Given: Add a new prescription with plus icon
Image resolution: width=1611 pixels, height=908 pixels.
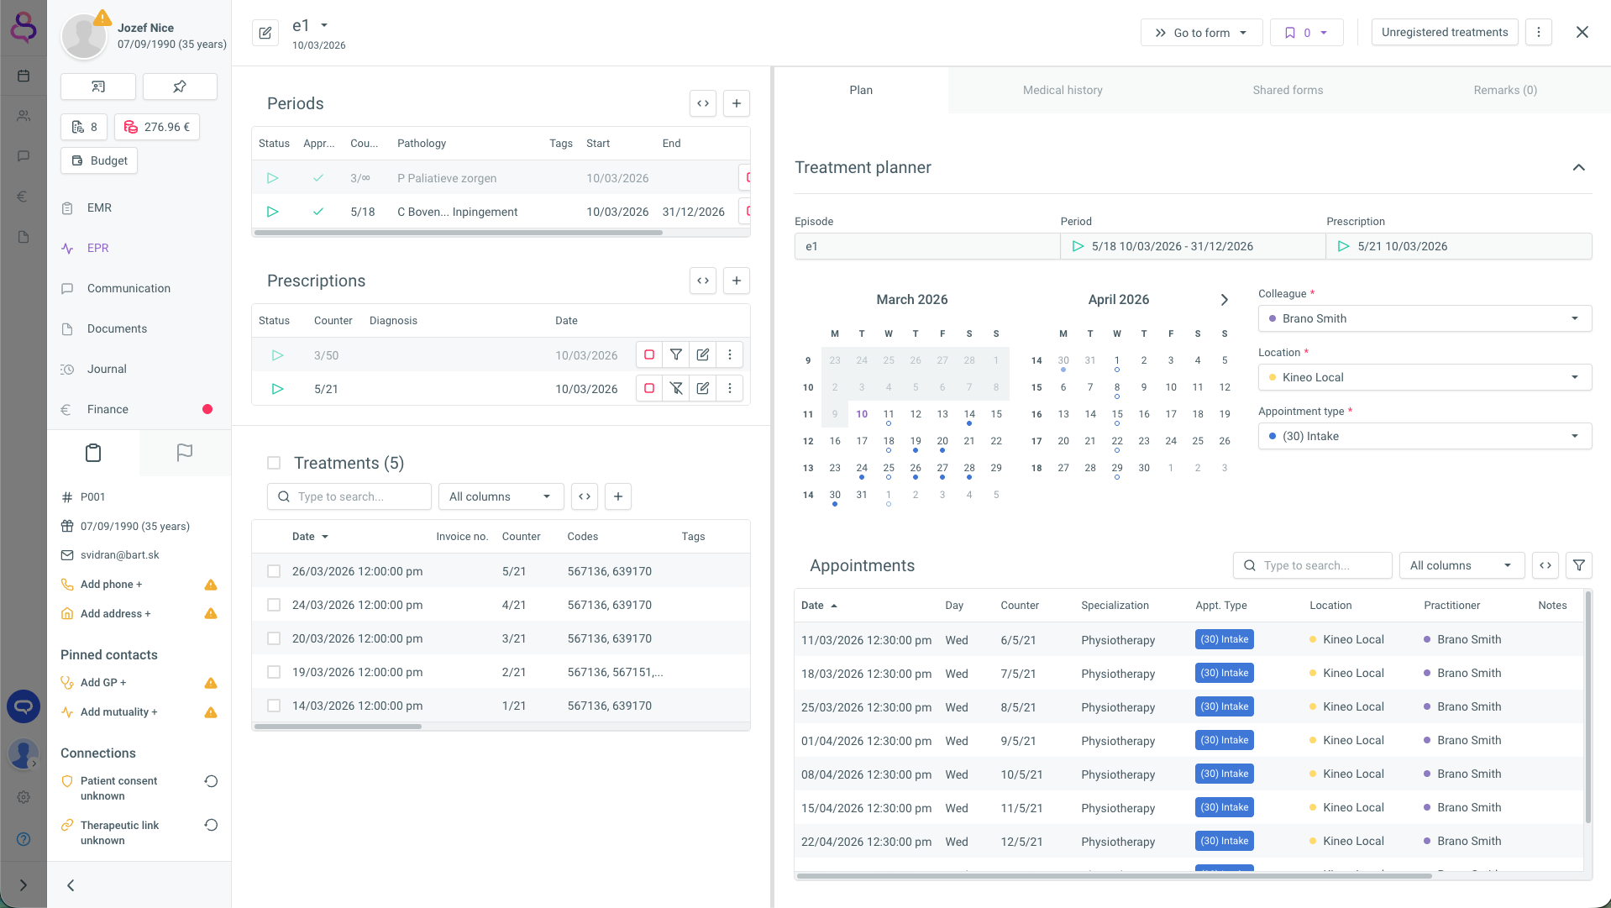Looking at the screenshot, I should [x=736, y=281].
